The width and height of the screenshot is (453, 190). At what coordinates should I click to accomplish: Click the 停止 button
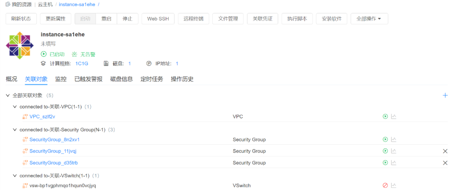tap(128, 19)
